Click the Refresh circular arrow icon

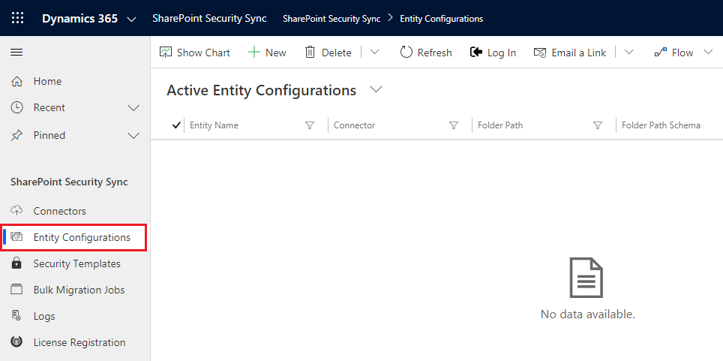[406, 53]
